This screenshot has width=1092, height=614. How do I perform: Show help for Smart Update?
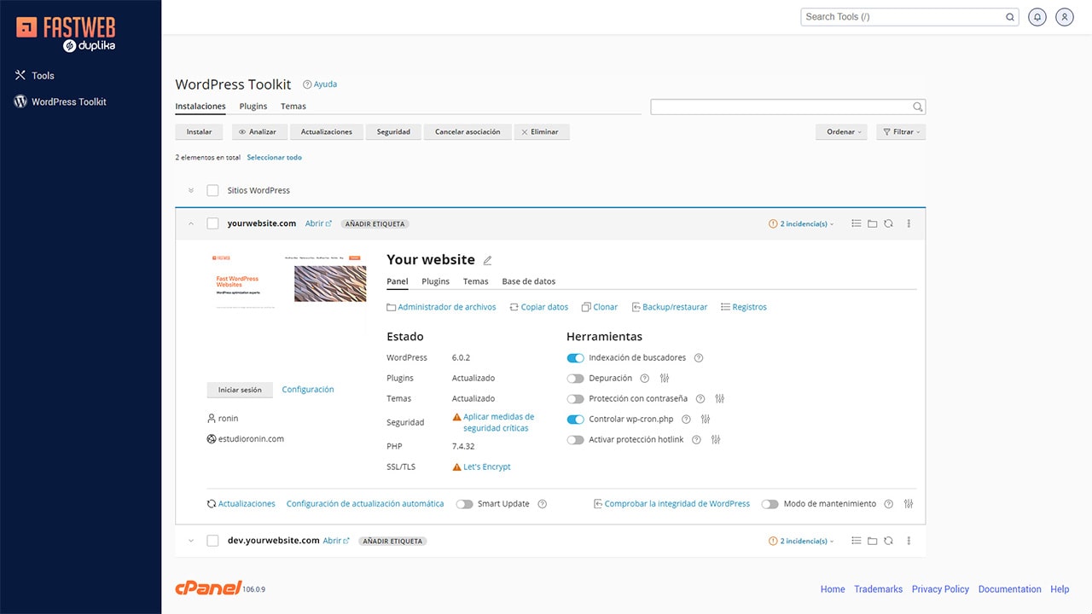pyautogui.click(x=543, y=504)
